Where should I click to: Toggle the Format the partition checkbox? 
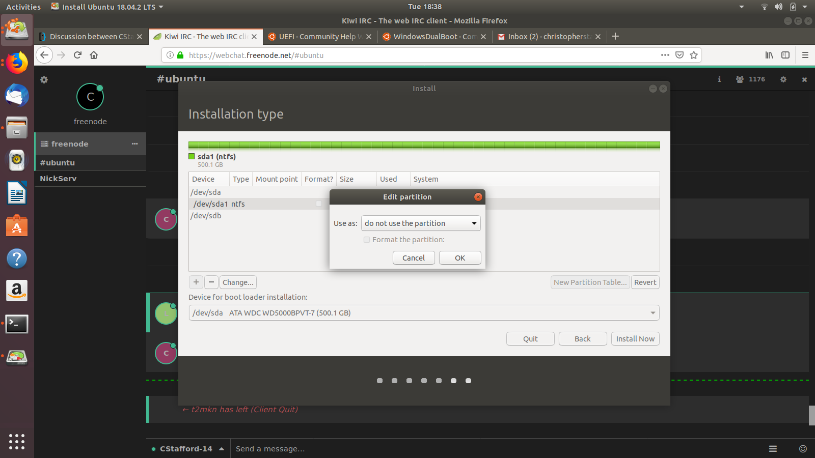tap(367, 240)
